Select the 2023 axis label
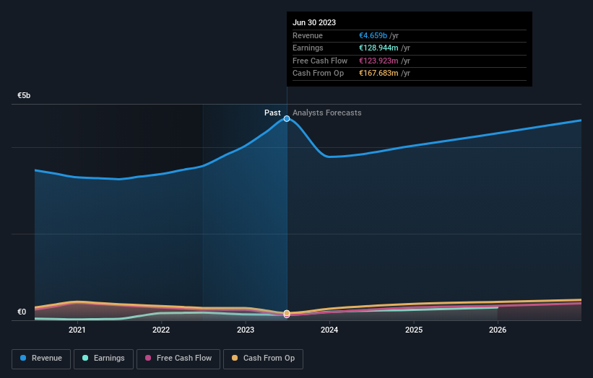 pos(246,330)
